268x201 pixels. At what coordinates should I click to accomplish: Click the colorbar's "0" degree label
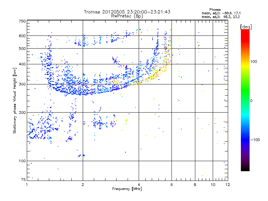click(251, 100)
